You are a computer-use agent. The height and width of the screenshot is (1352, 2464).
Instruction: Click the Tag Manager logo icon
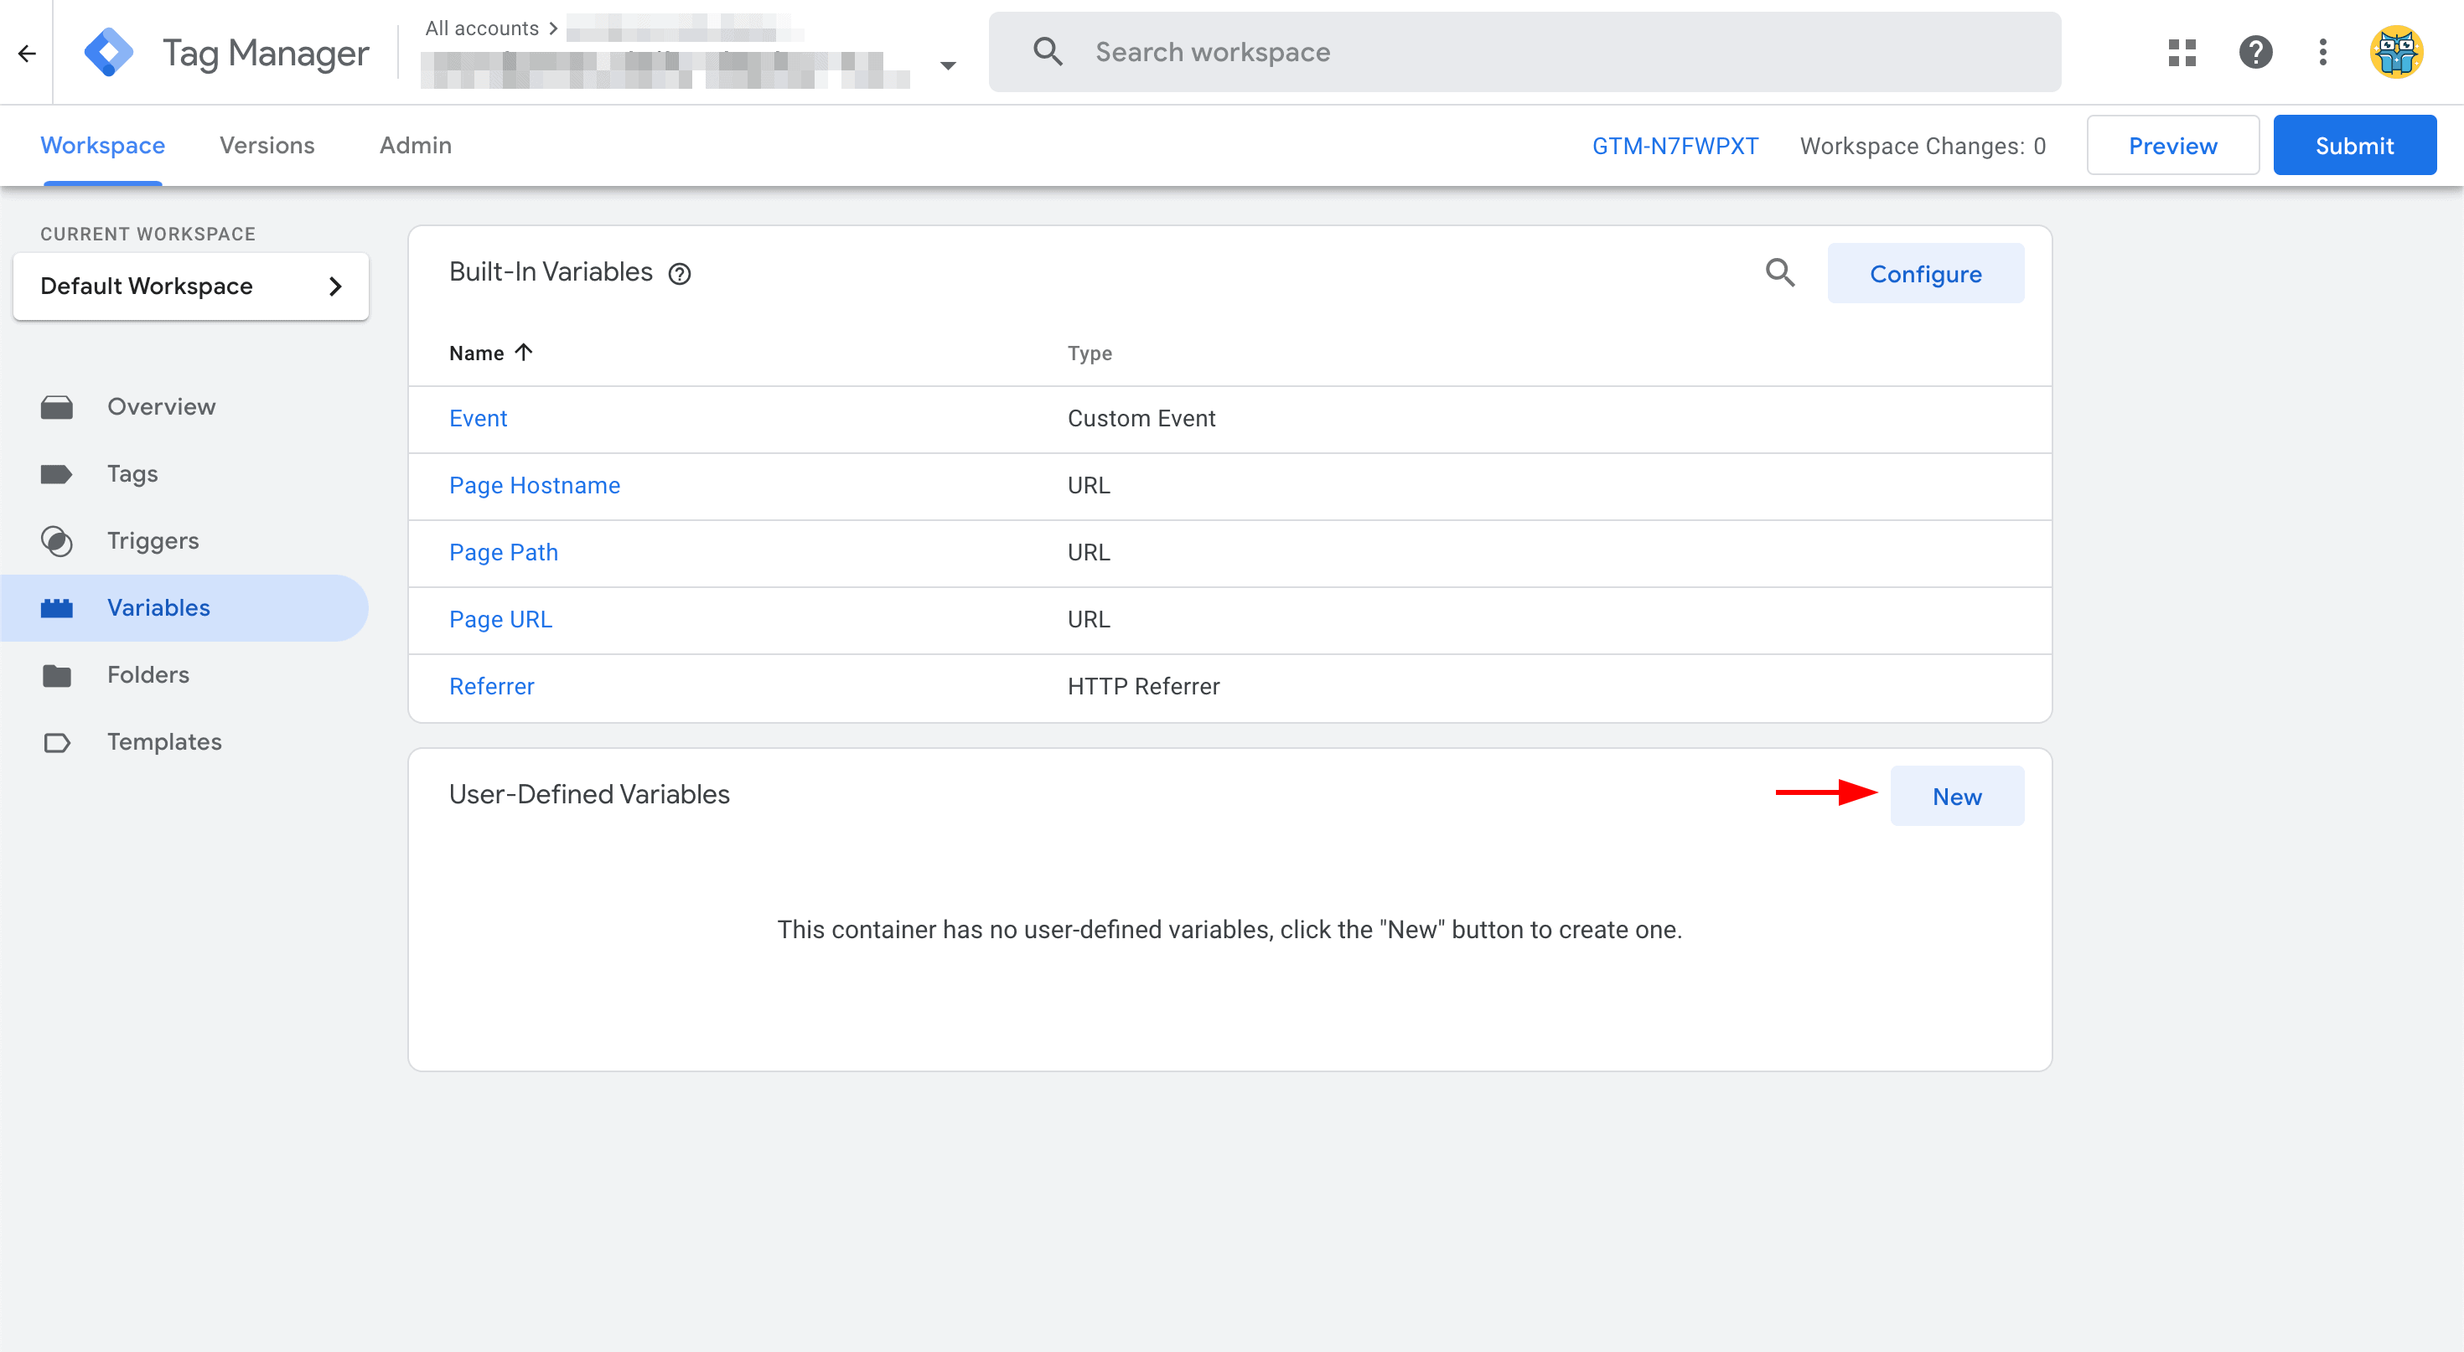pyautogui.click(x=108, y=53)
